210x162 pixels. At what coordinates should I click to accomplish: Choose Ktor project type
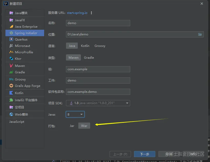(25, 58)
